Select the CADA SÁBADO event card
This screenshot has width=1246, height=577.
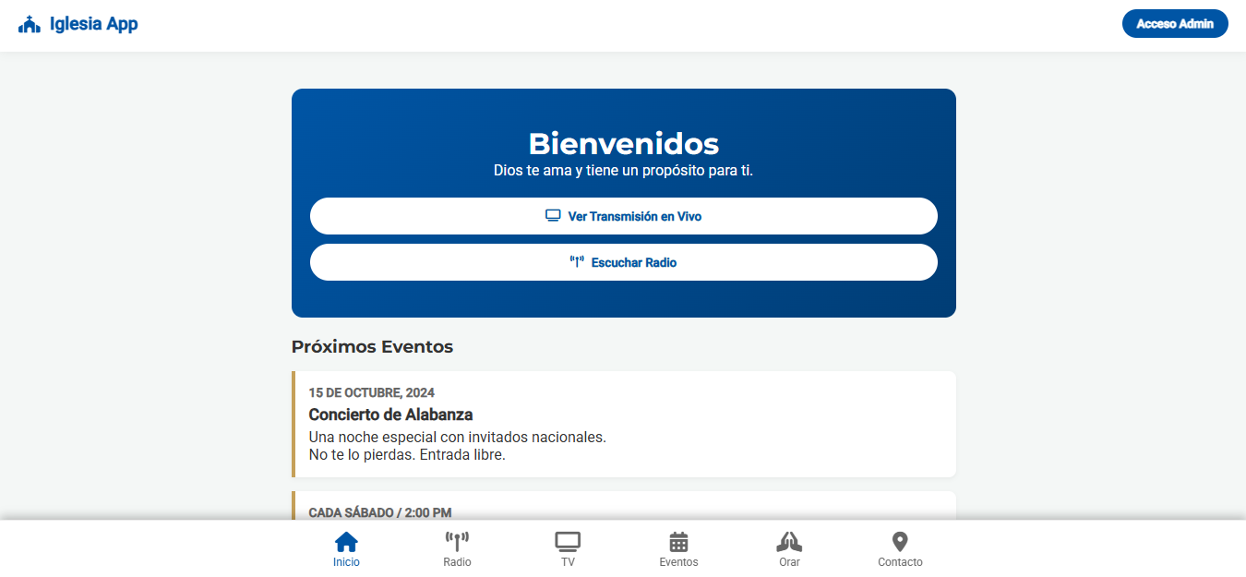[x=624, y=508]
